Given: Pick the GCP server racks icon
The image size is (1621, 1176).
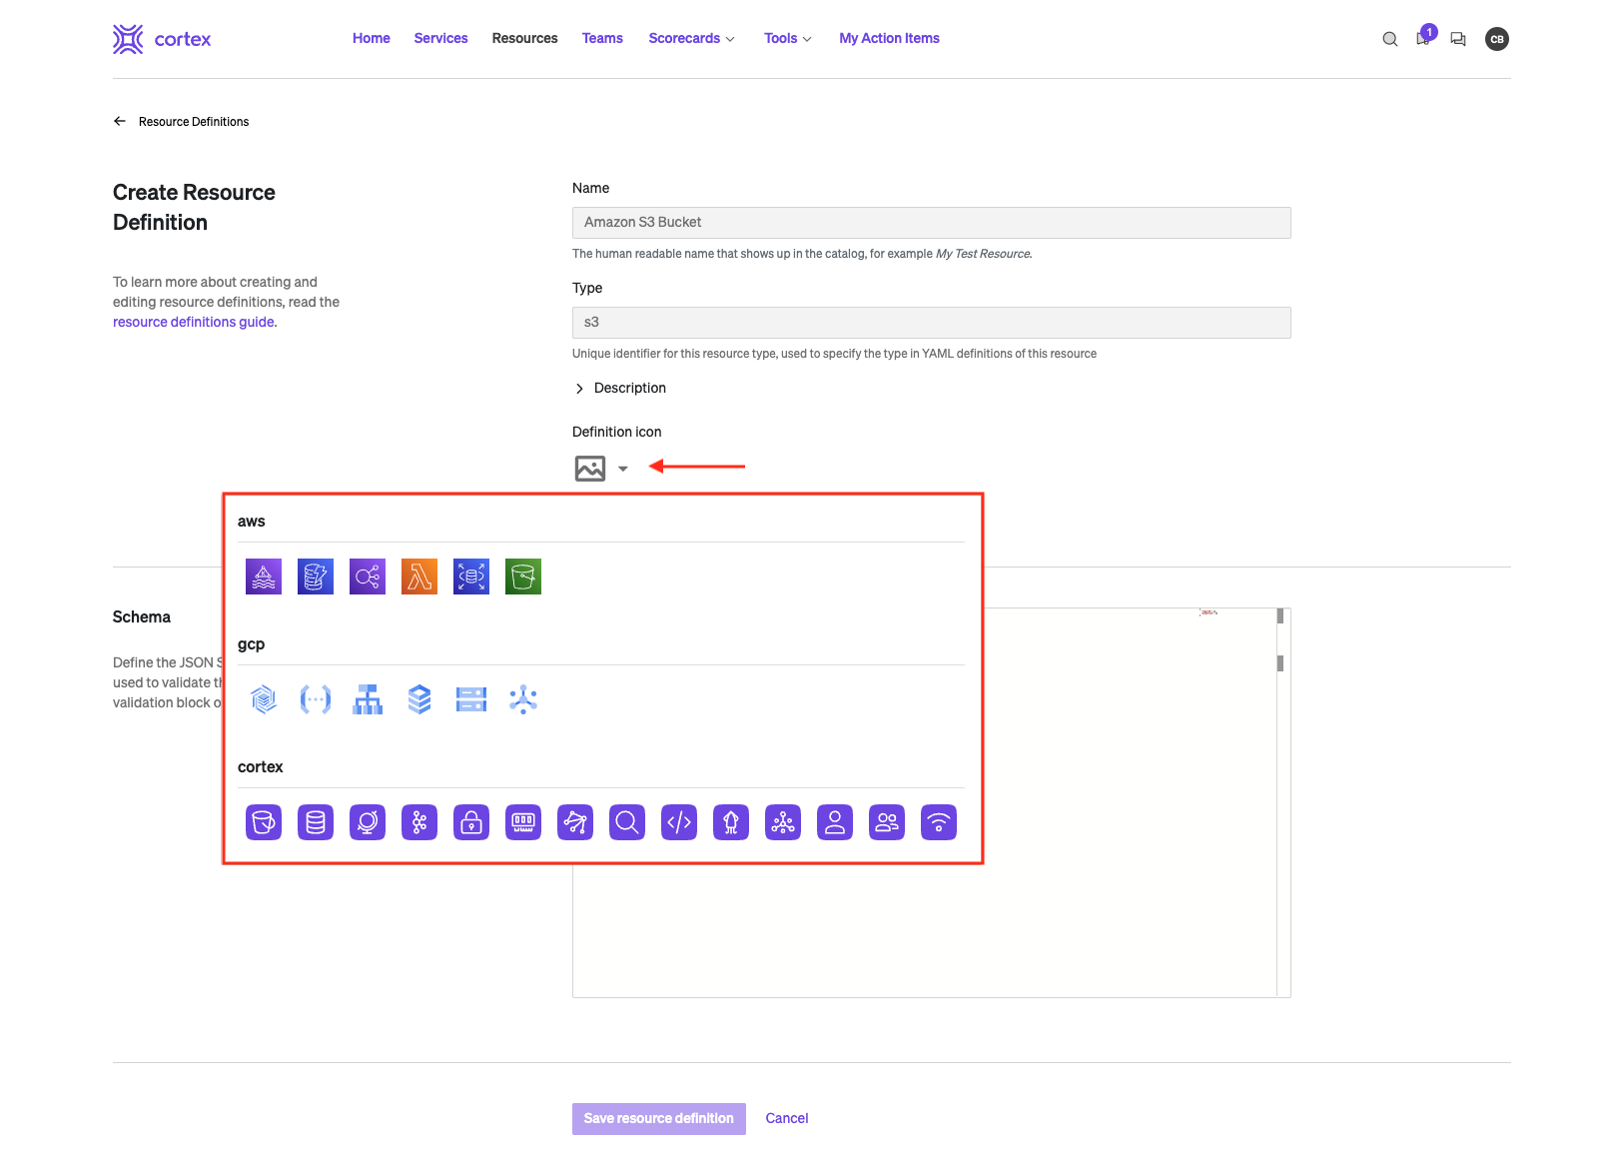Looking at the screenshot, I should [471, 699].
